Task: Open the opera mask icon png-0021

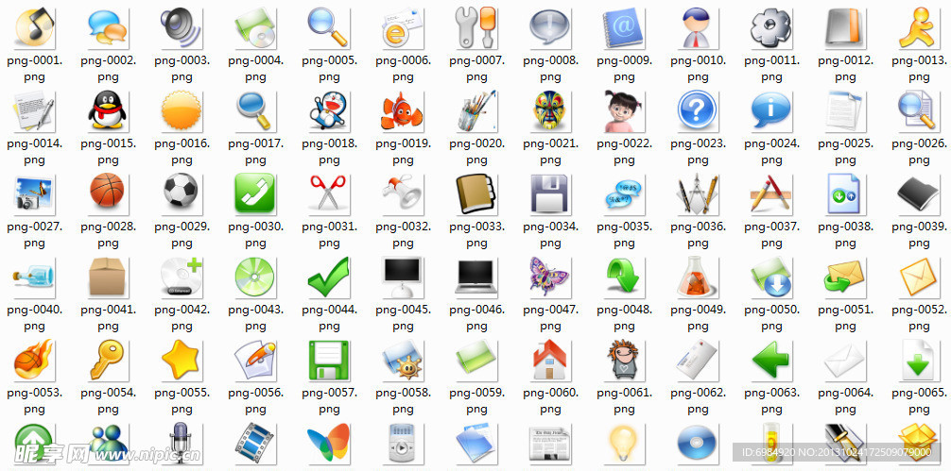Action: point(550,110)
